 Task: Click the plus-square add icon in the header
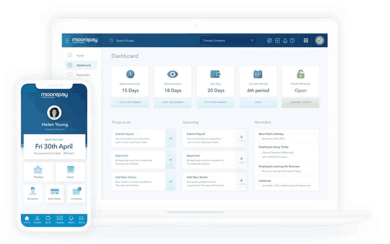click(277, 40)
